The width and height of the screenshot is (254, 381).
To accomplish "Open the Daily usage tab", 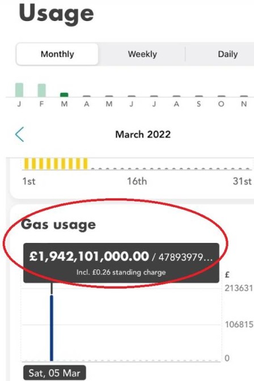I will click(x=227, y=54).
